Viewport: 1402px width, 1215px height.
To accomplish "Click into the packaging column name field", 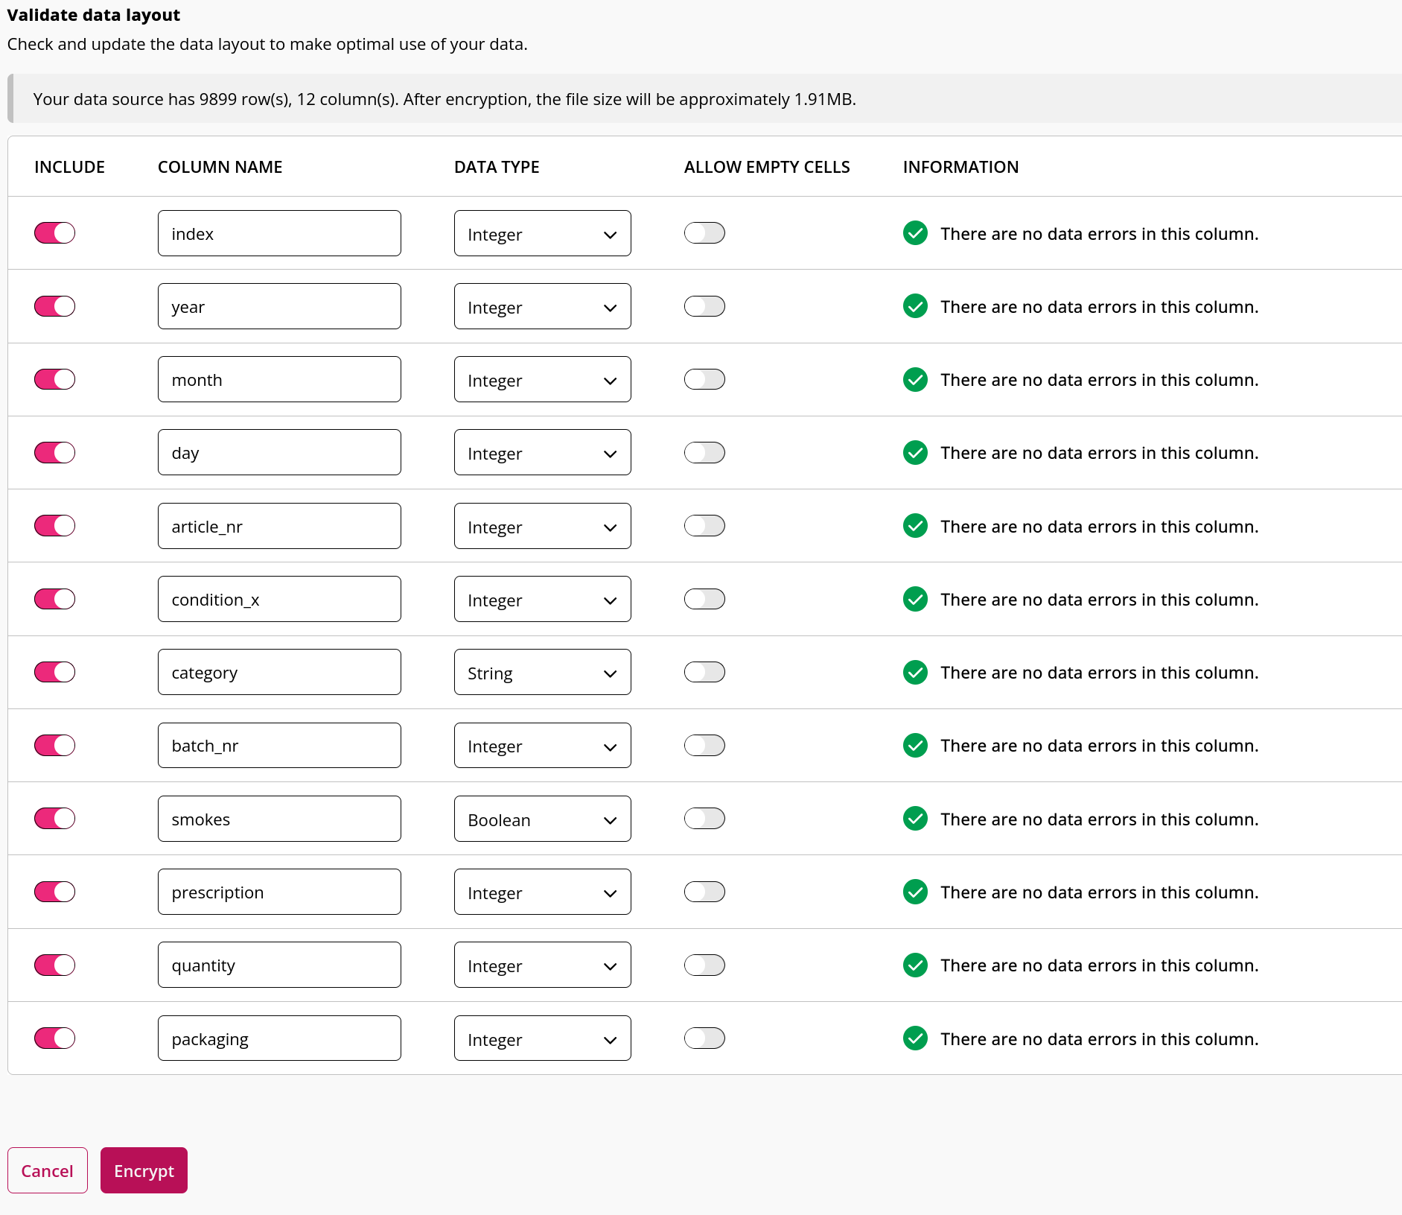I will pyautogui.click(x=279, y=1038).
